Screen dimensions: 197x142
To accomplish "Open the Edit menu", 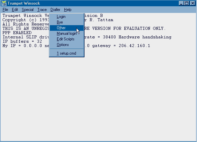I will pyautogui.click(x=15, y=10).
